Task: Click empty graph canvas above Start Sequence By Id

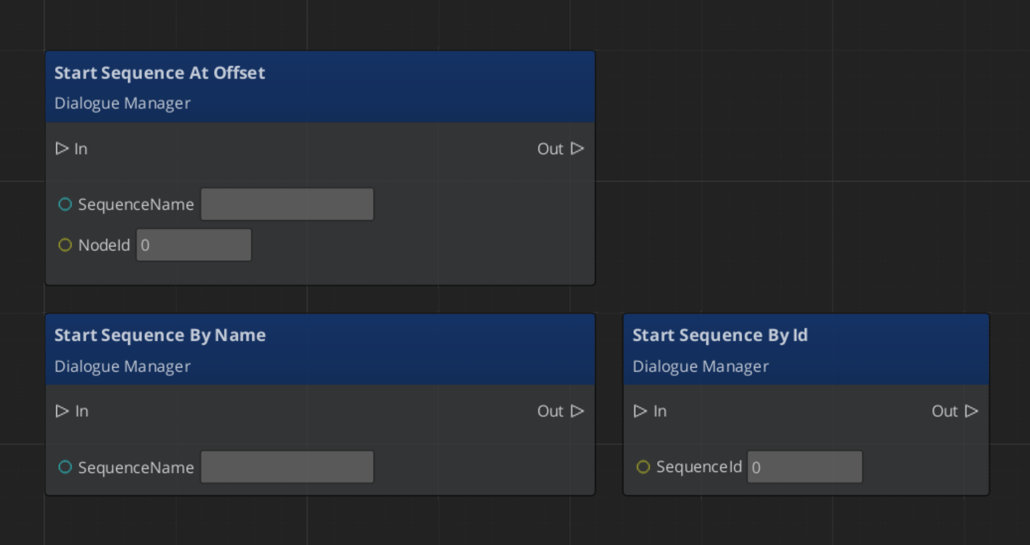Action: 795,166
